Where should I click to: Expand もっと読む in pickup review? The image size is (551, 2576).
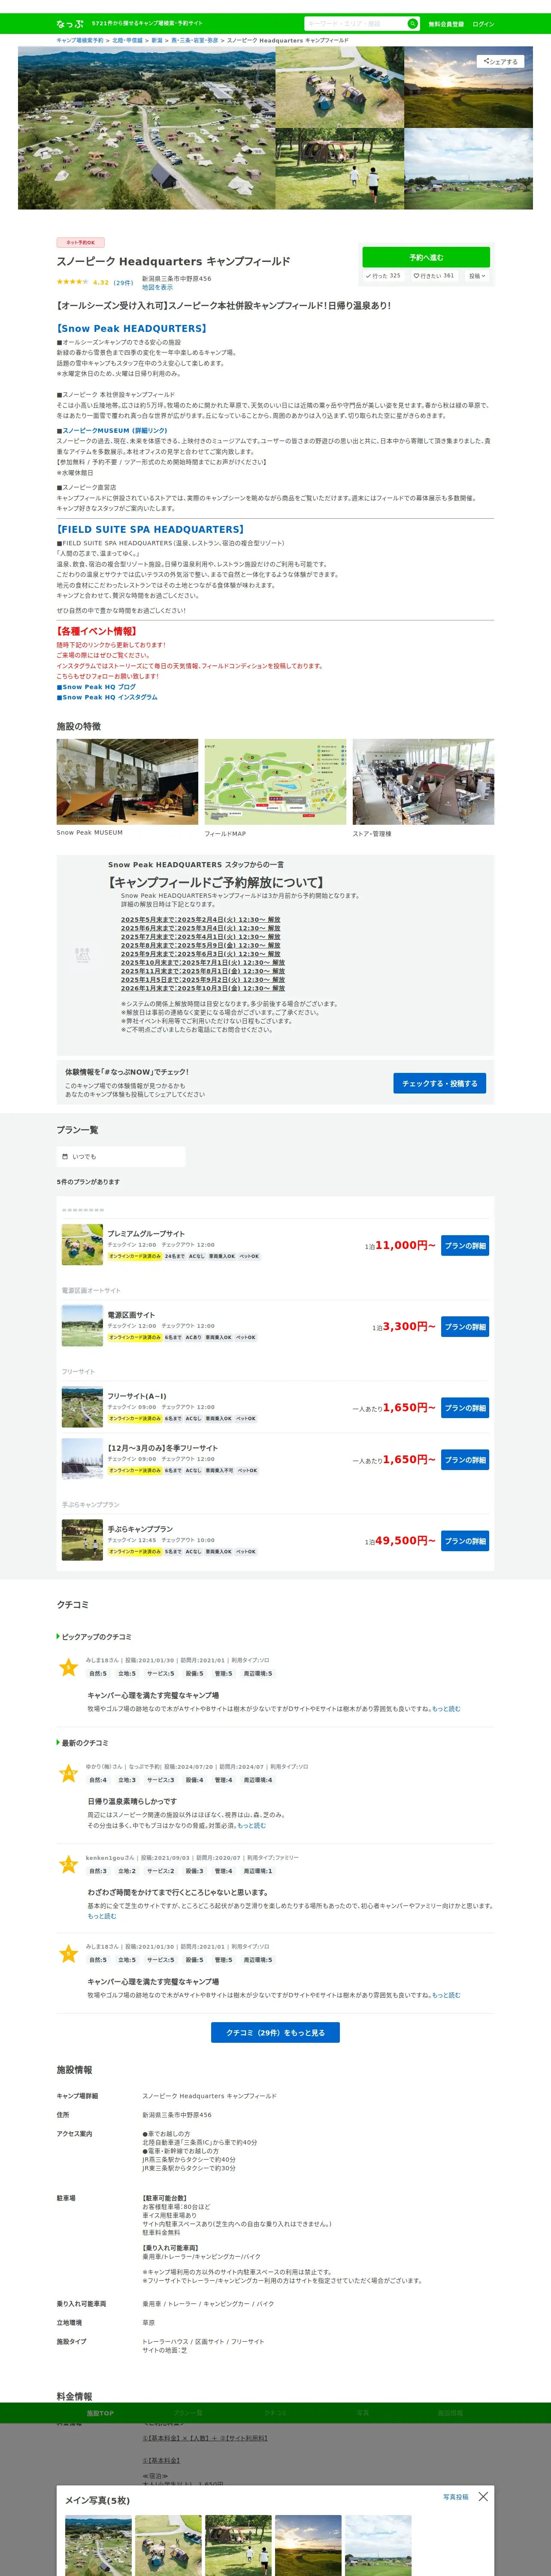[x=446, y=1709]
